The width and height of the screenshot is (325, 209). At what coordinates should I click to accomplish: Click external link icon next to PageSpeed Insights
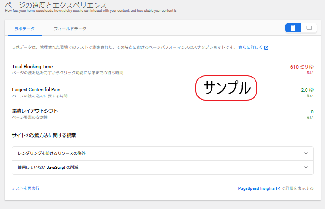coord(278,188)
